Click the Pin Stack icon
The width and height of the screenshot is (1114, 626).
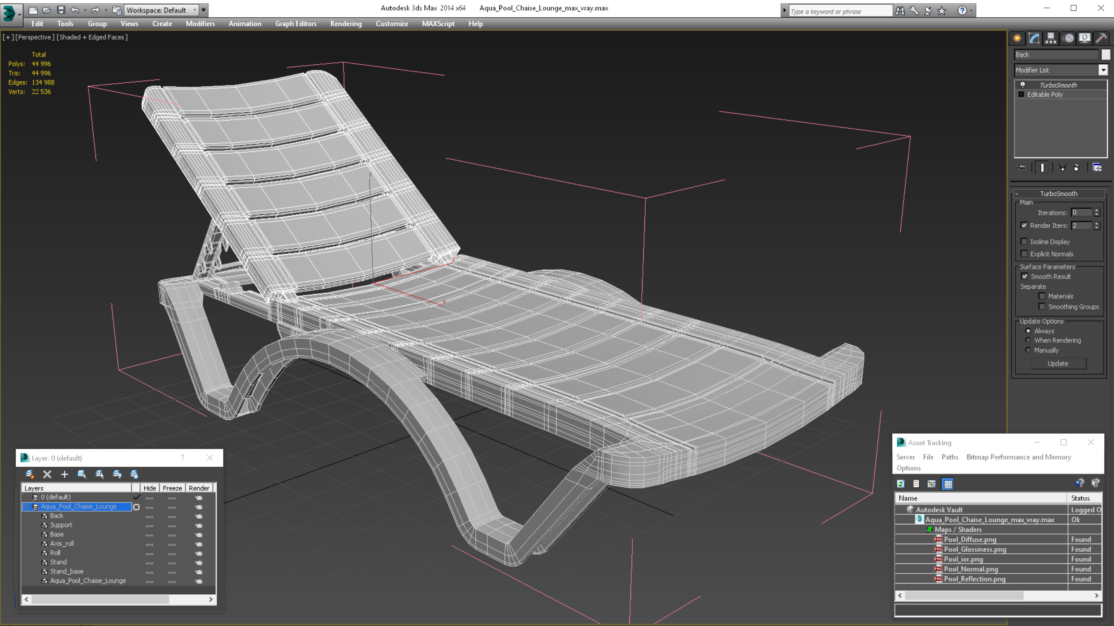point(1022,168)
